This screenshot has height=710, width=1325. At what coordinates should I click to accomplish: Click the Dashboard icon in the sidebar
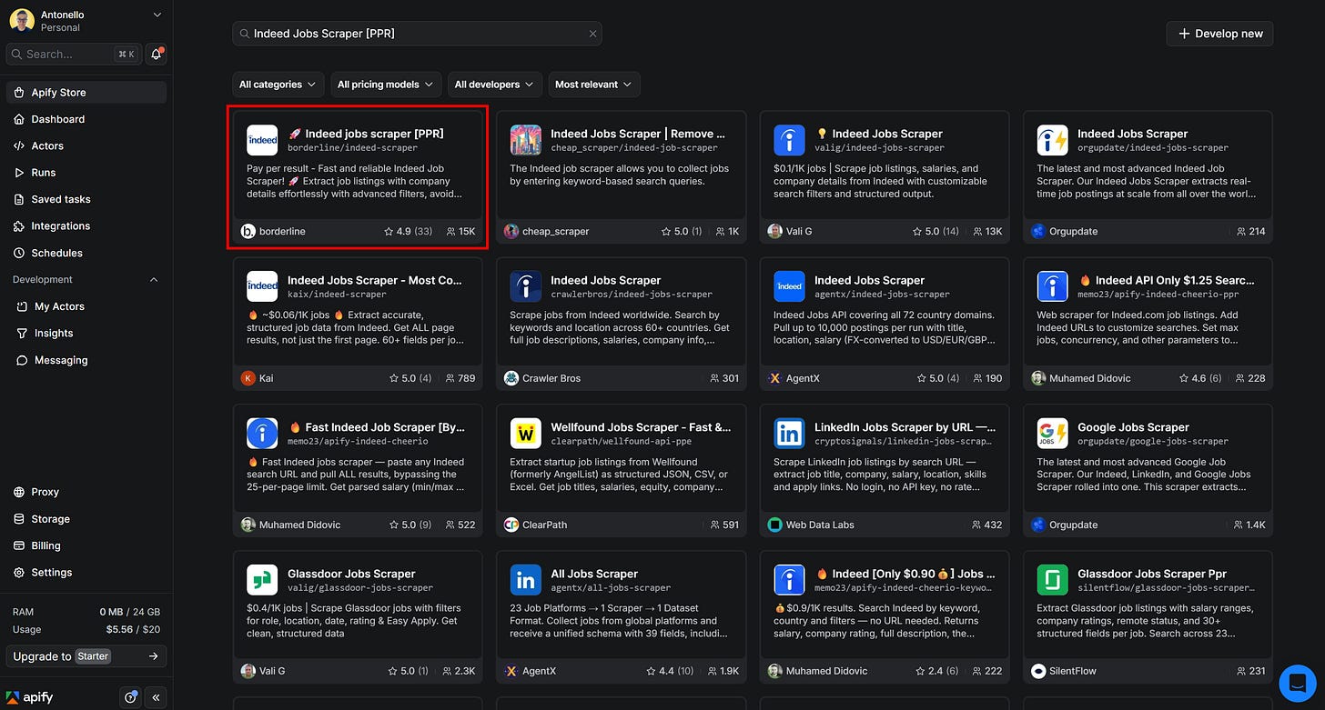pos(19,119)
